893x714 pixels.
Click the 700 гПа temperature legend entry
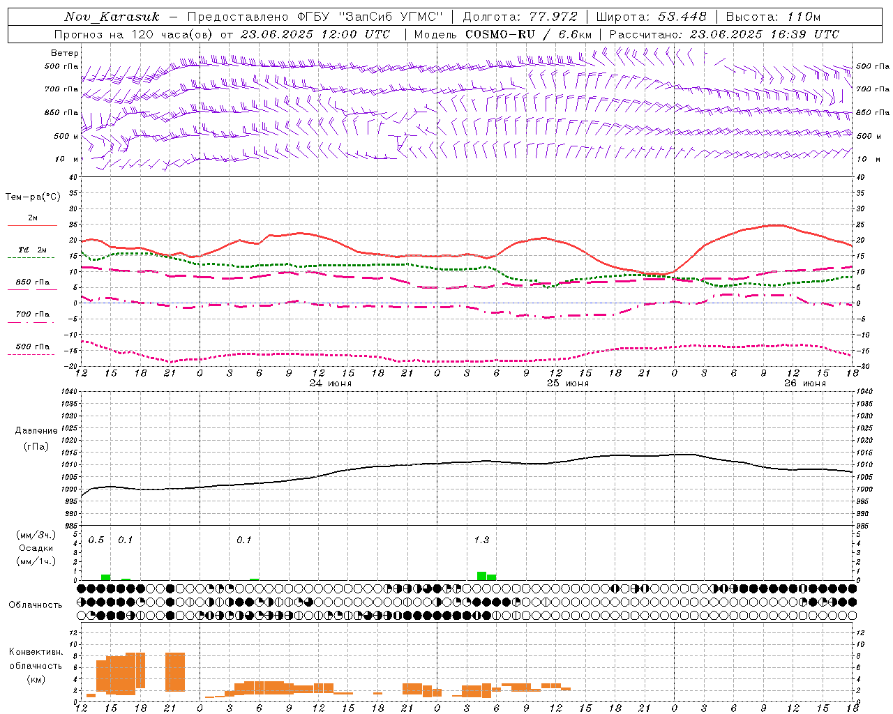(x=33, y=314)
